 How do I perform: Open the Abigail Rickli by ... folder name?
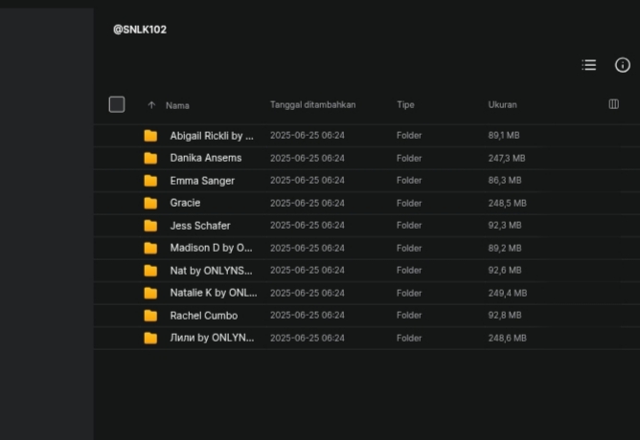pyautogui.click(x=212, y=136)
